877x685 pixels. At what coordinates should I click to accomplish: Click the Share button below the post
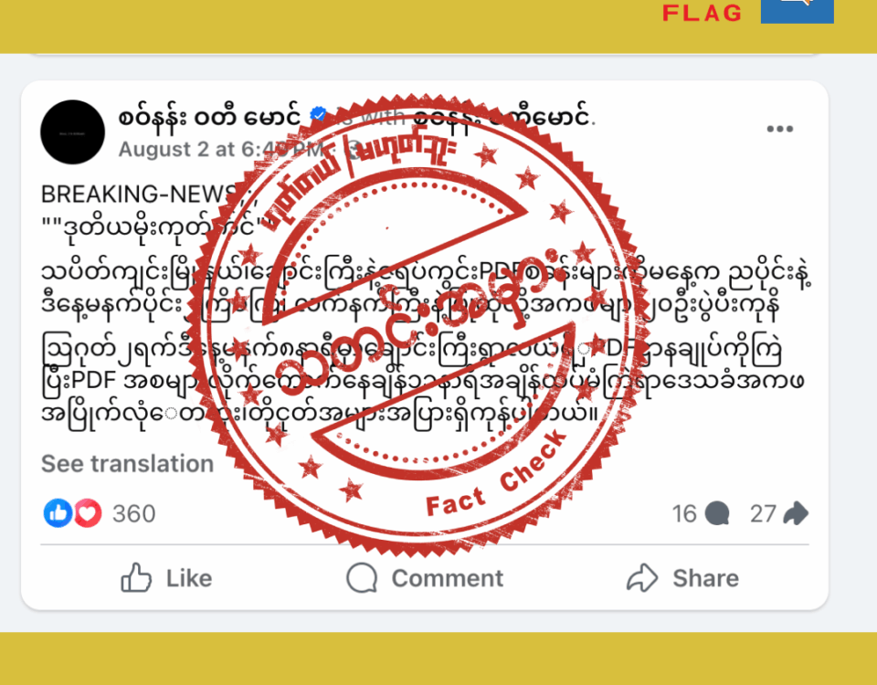coord(683,577)
